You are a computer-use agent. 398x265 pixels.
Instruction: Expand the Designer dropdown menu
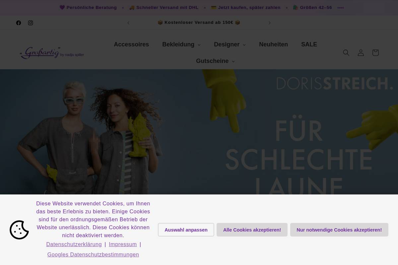tap(230, 44)
